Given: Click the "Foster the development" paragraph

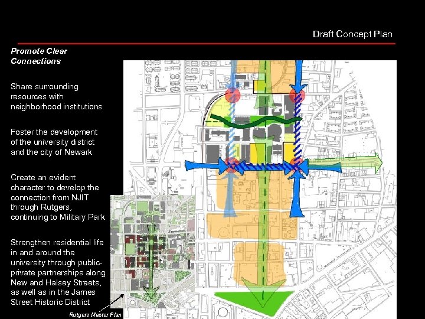Looking at the screenshot, I should tap(54, 142).
